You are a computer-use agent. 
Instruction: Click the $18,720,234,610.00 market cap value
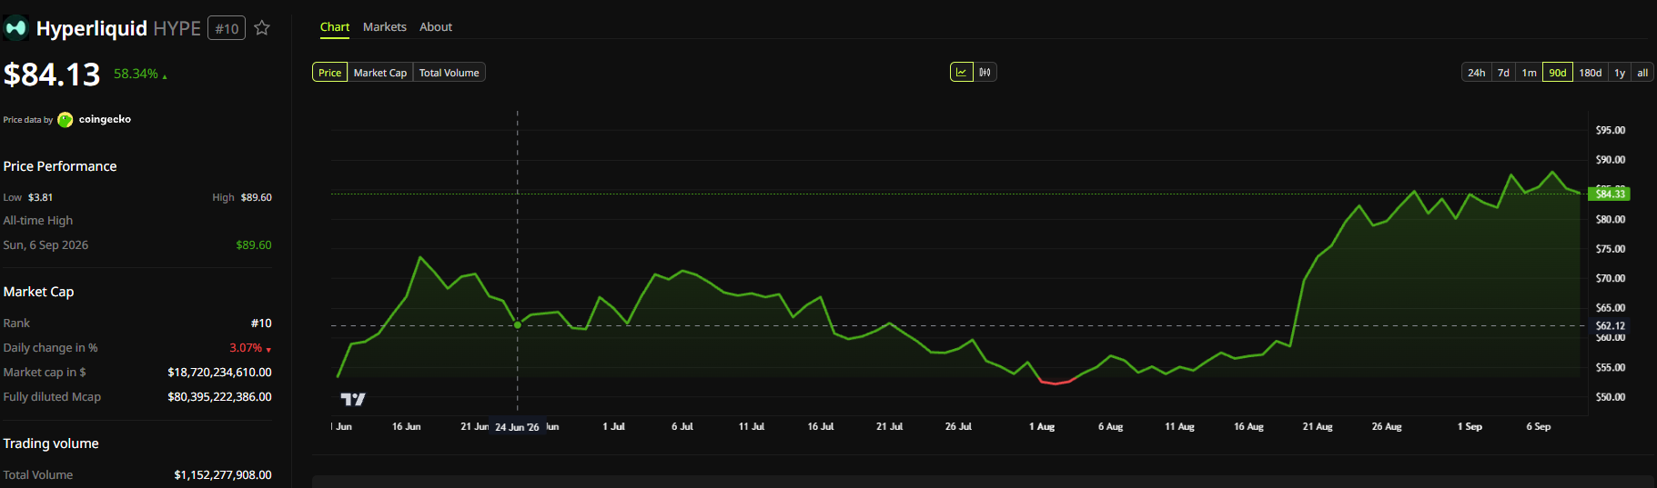(219, 373)
